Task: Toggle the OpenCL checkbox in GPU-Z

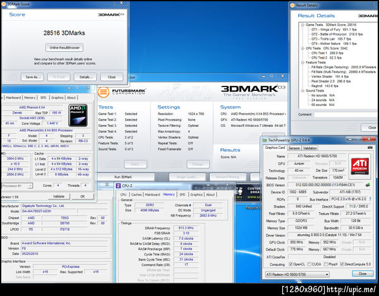Action: (x=291, y=264)
